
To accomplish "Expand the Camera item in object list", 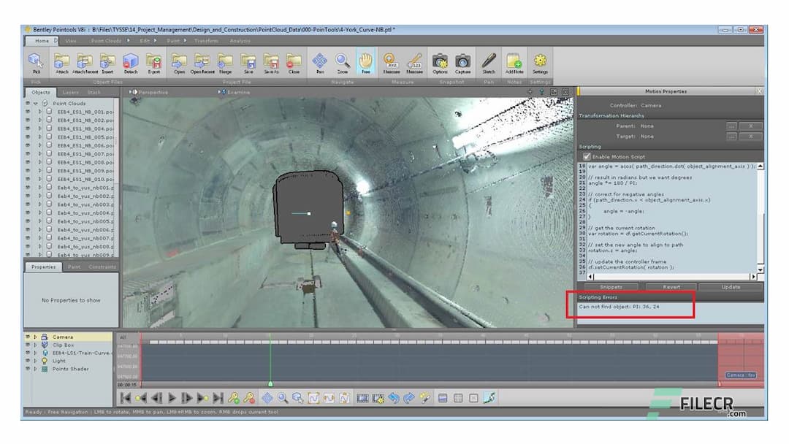I will click(35, 336).
